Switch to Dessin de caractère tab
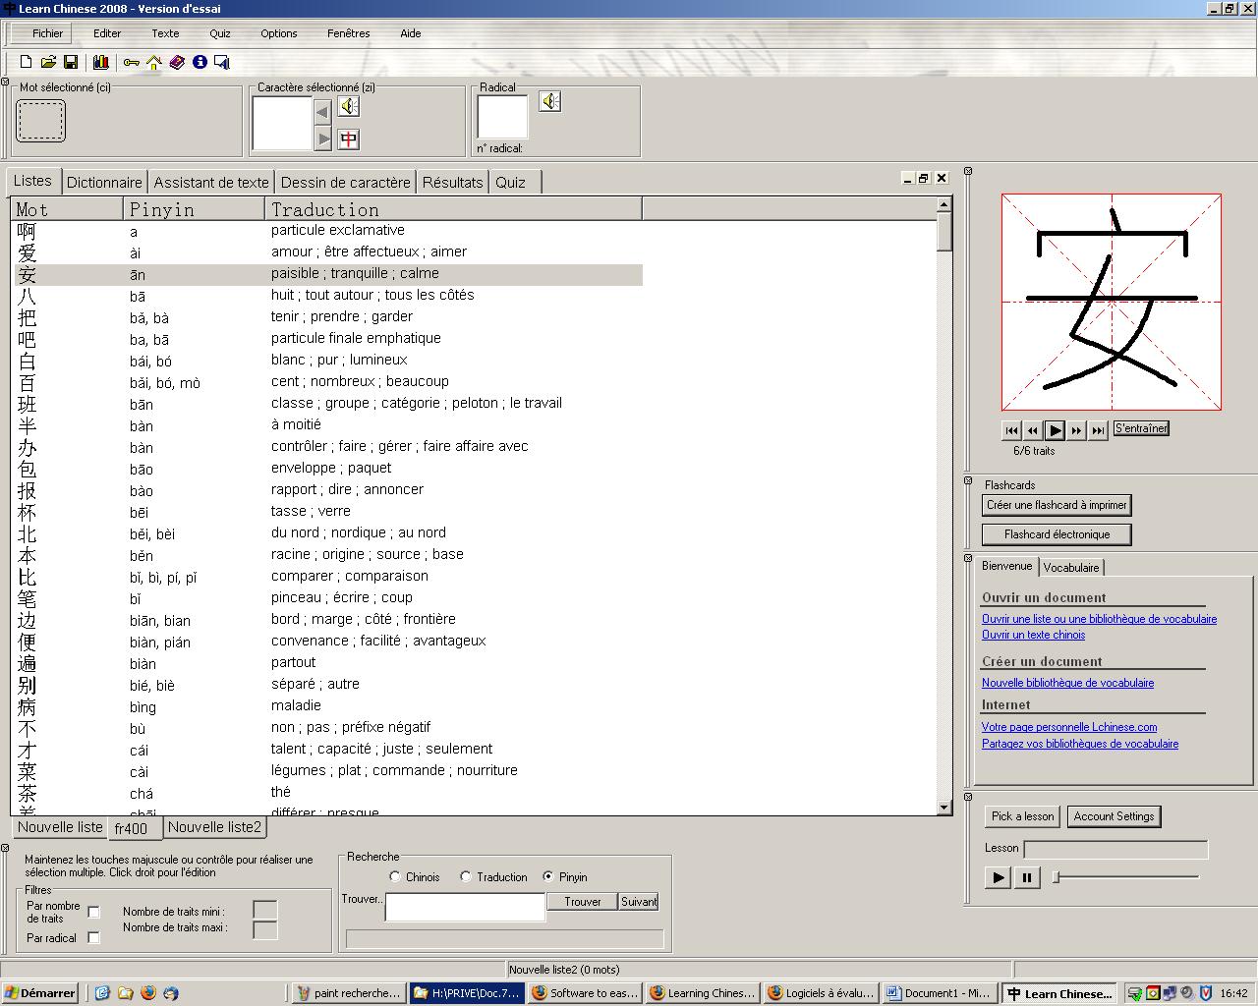The image size is (1258, 1006). (x=346, y=182)
